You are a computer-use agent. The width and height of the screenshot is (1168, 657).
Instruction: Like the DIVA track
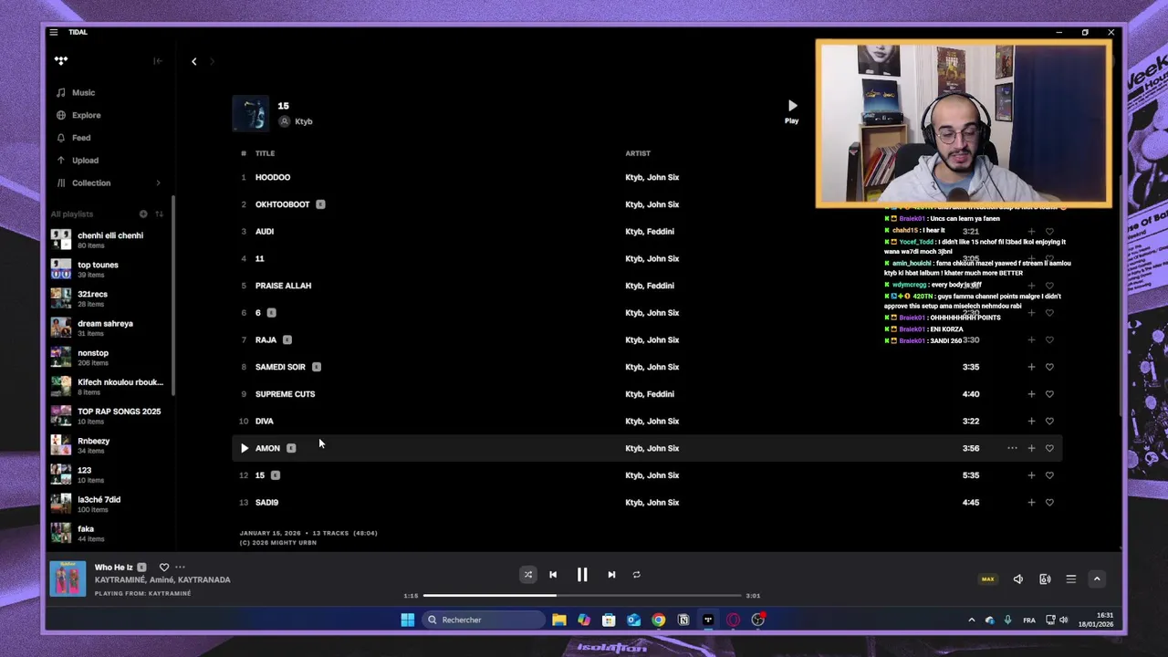coord(1049,421)
